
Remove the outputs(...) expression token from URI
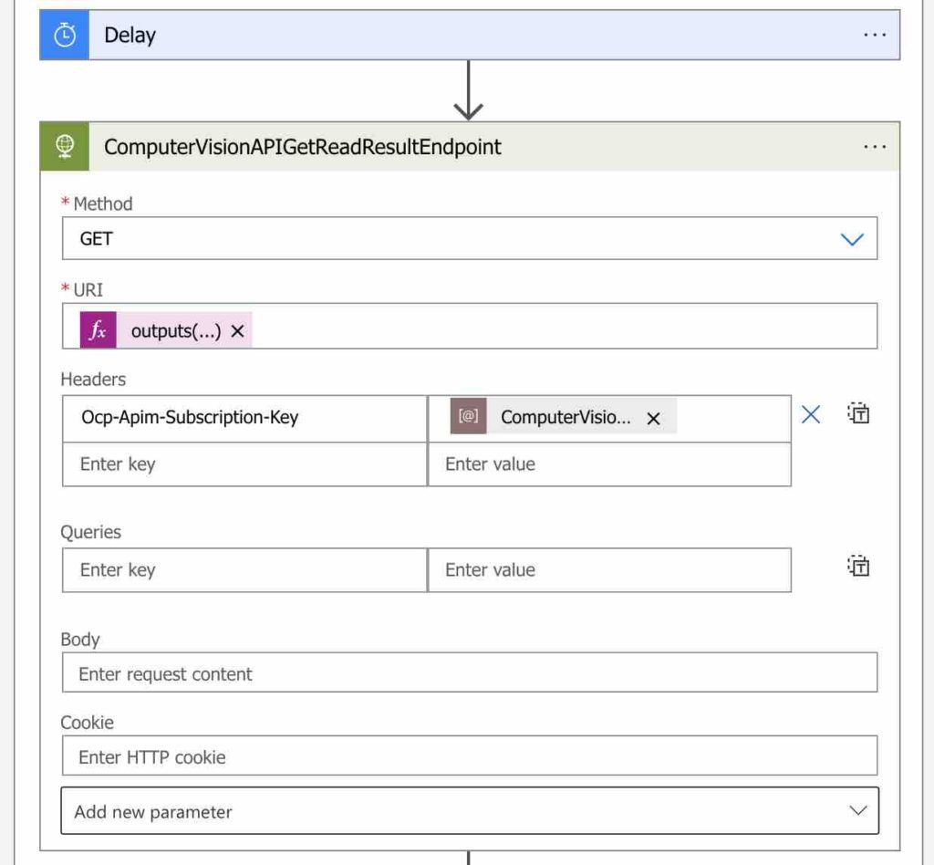pos(236,331)
